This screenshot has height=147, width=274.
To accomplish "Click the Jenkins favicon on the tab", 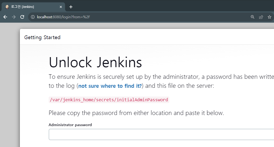I will click(x=7, y=7).
